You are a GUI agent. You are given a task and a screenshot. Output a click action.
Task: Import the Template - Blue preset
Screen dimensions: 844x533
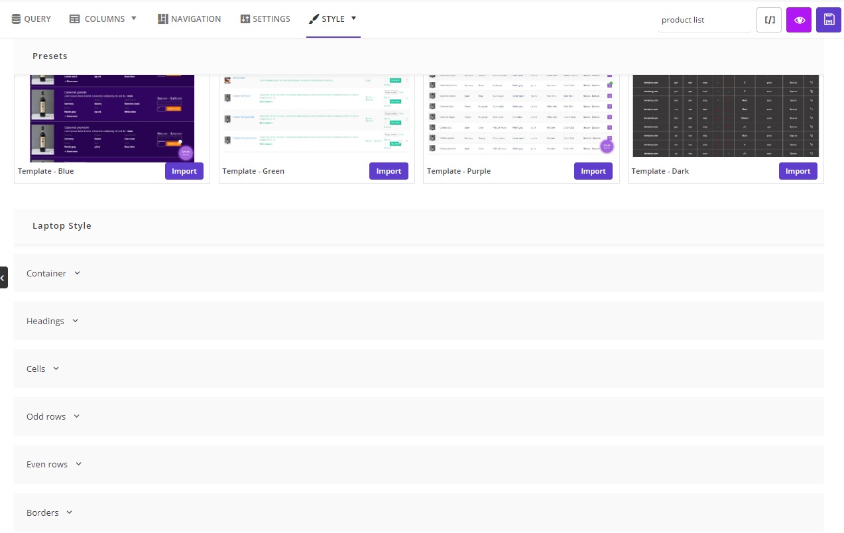[x=184, y=171]
